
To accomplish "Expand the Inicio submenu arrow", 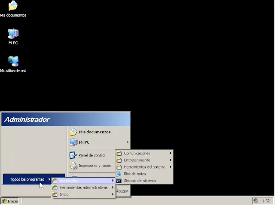I will click(x=113, y=194).
